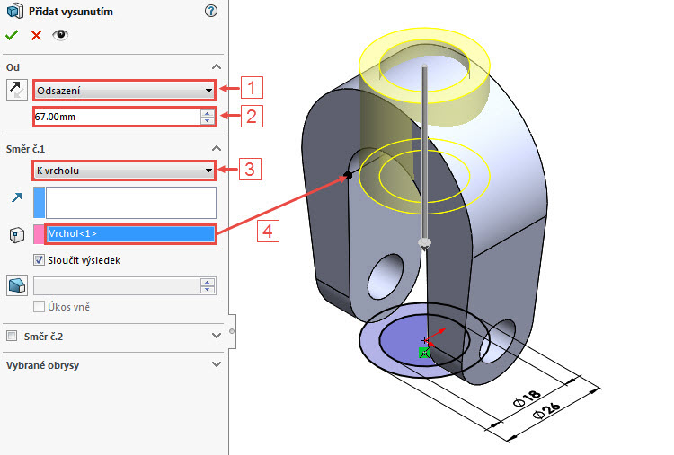The height and width of the screenshot is (455, 674).
Task: Increase the 67.00mm offset value
Action: point(208,113)
